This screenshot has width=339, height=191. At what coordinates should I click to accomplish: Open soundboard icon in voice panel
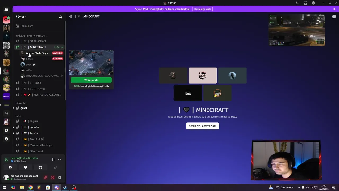(56, 167)
